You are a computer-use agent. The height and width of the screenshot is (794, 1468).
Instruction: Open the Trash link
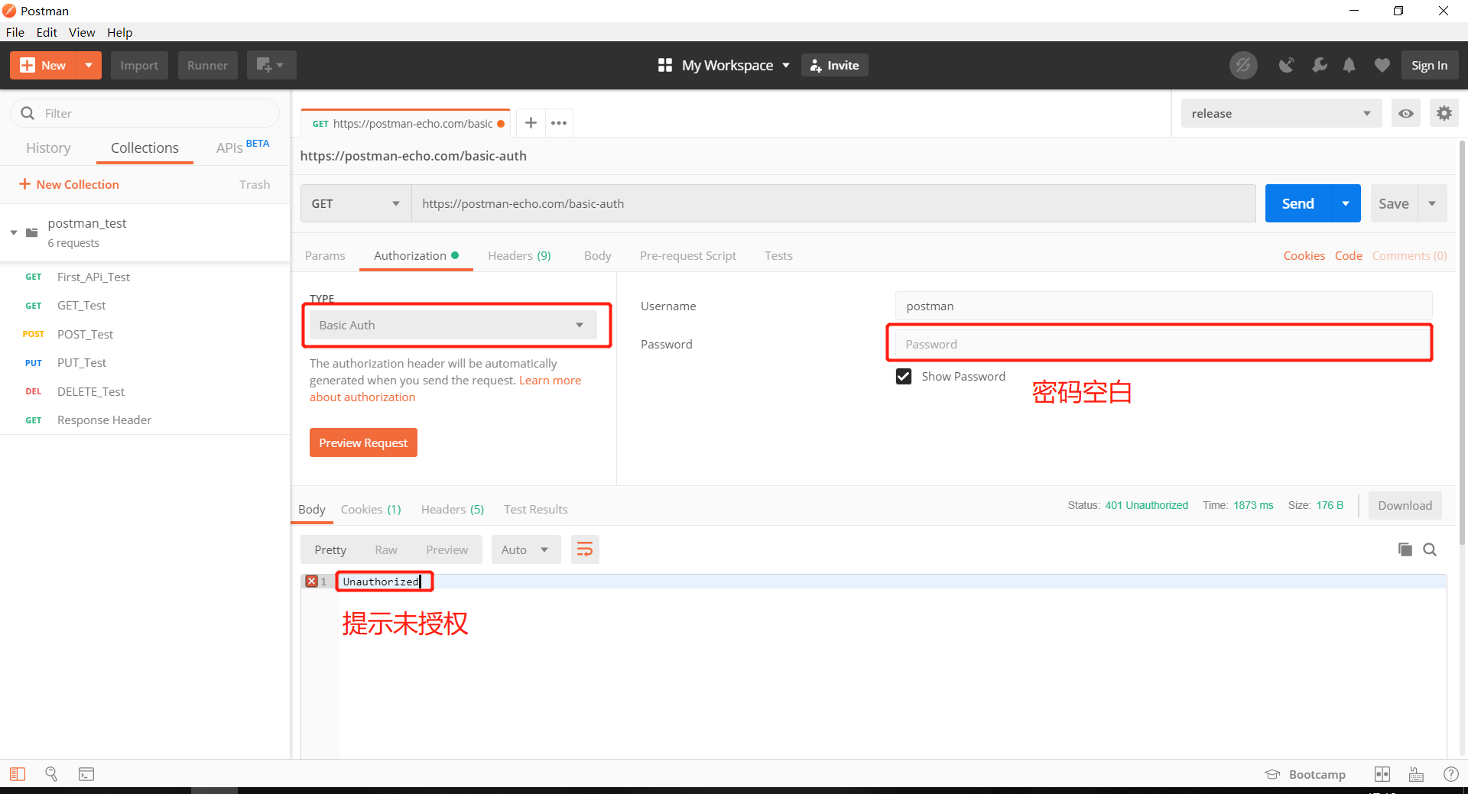click(255, 184)
